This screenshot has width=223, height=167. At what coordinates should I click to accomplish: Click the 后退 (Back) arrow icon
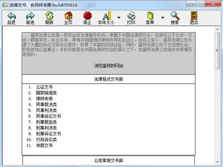click(12, 16)
